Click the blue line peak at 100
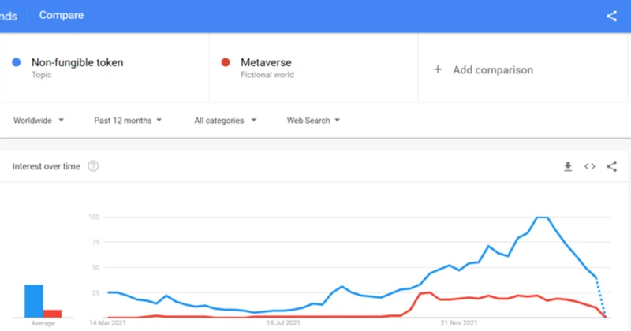 [542, 217]
